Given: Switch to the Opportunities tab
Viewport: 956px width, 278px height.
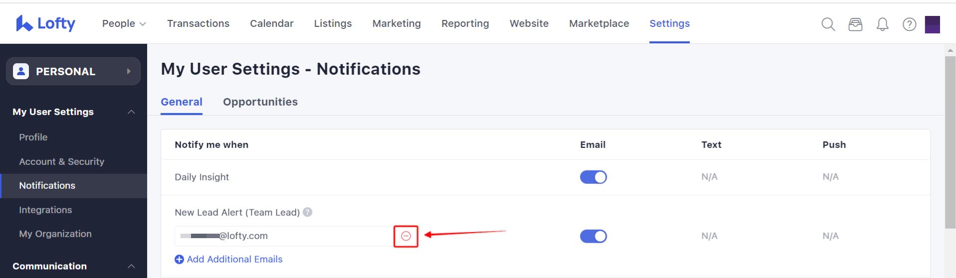Looking at the screenshot, I should point(260,102).
